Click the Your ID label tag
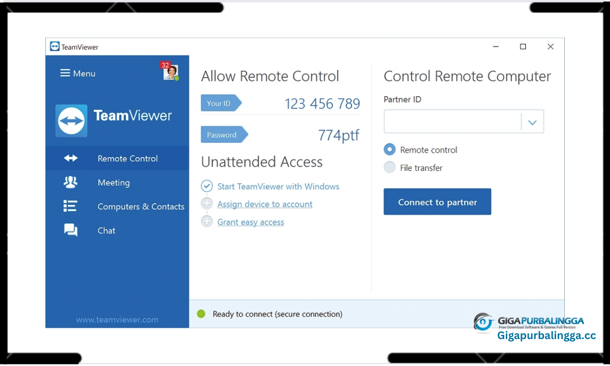 [221, 103]
